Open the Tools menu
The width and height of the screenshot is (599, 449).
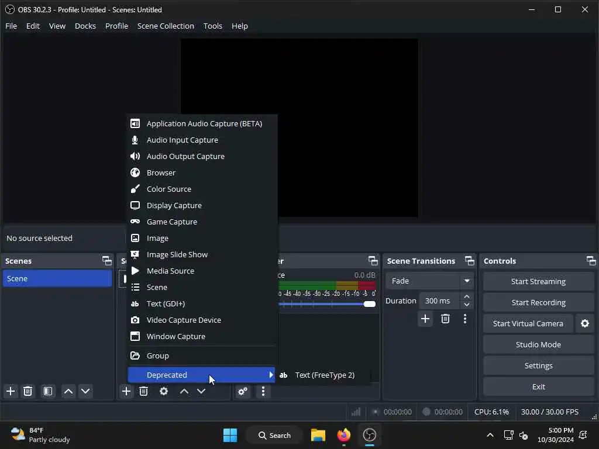point(213,26)
